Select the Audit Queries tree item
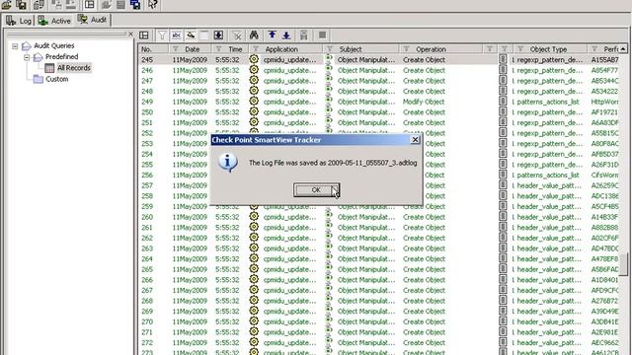The image size is (632, 355). click(53, 45)
